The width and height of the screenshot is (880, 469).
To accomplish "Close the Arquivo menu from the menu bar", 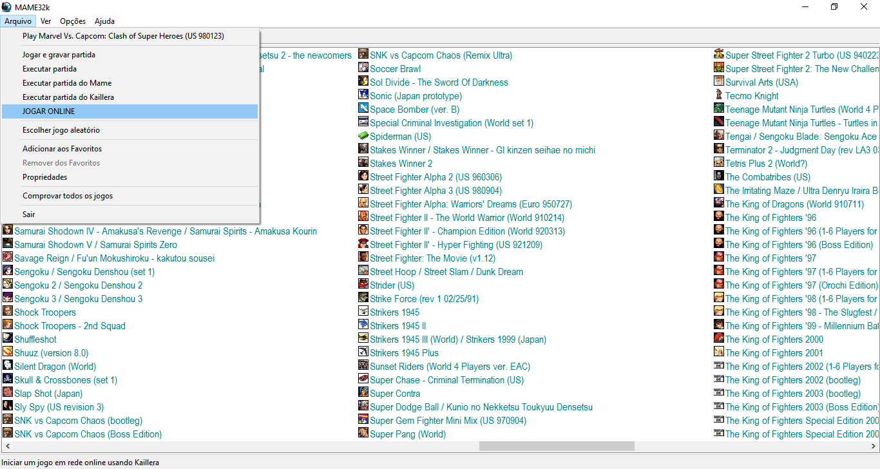I will pyautogui.click(x=18, y=21).
